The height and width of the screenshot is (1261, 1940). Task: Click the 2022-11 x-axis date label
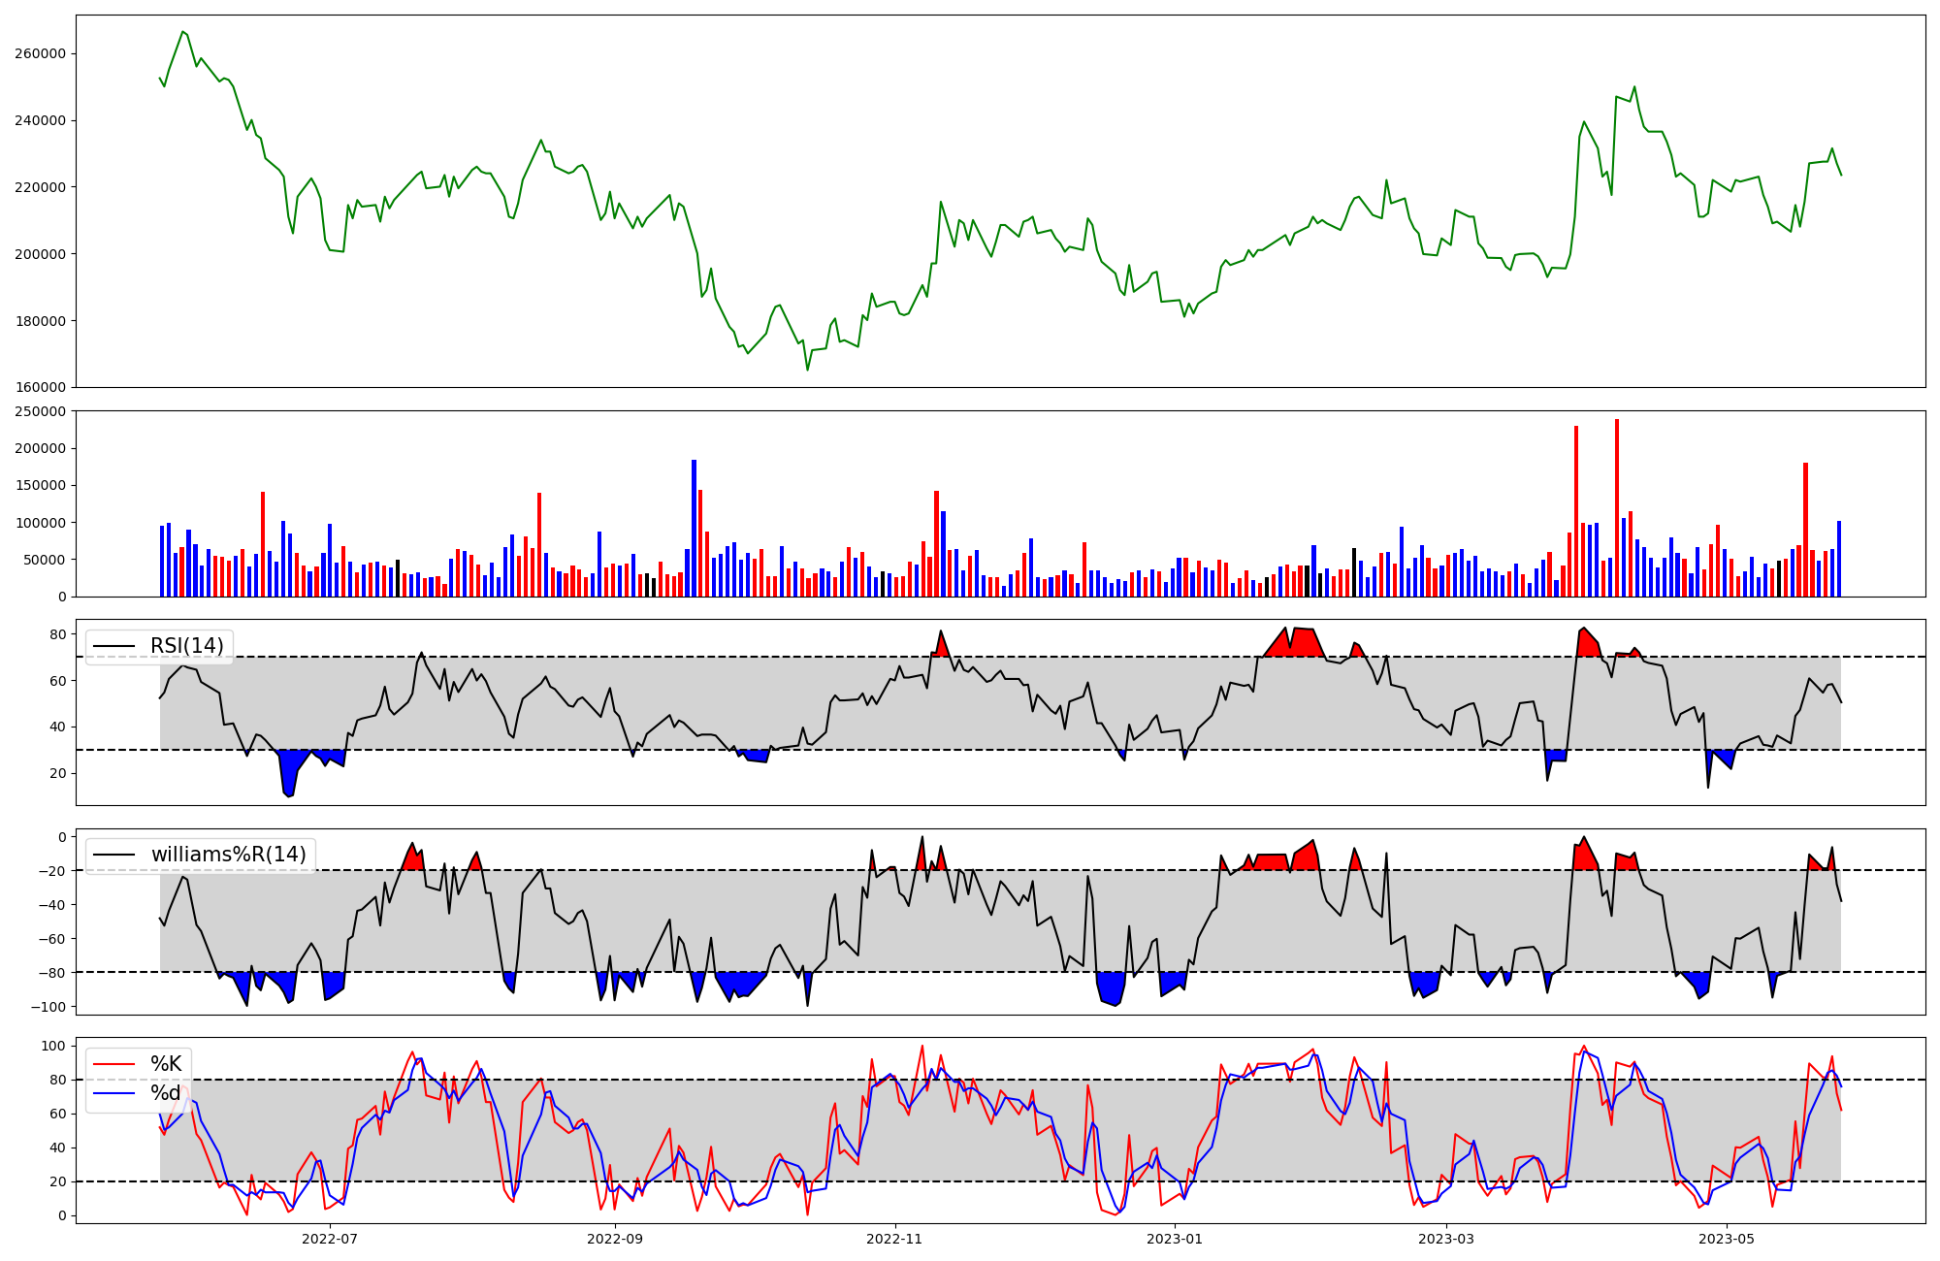(894, 1239)
